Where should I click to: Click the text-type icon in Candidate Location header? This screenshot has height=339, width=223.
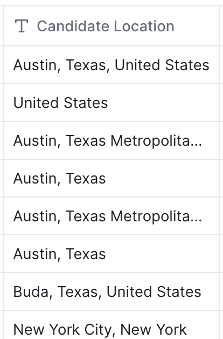[x=22, y=26]
